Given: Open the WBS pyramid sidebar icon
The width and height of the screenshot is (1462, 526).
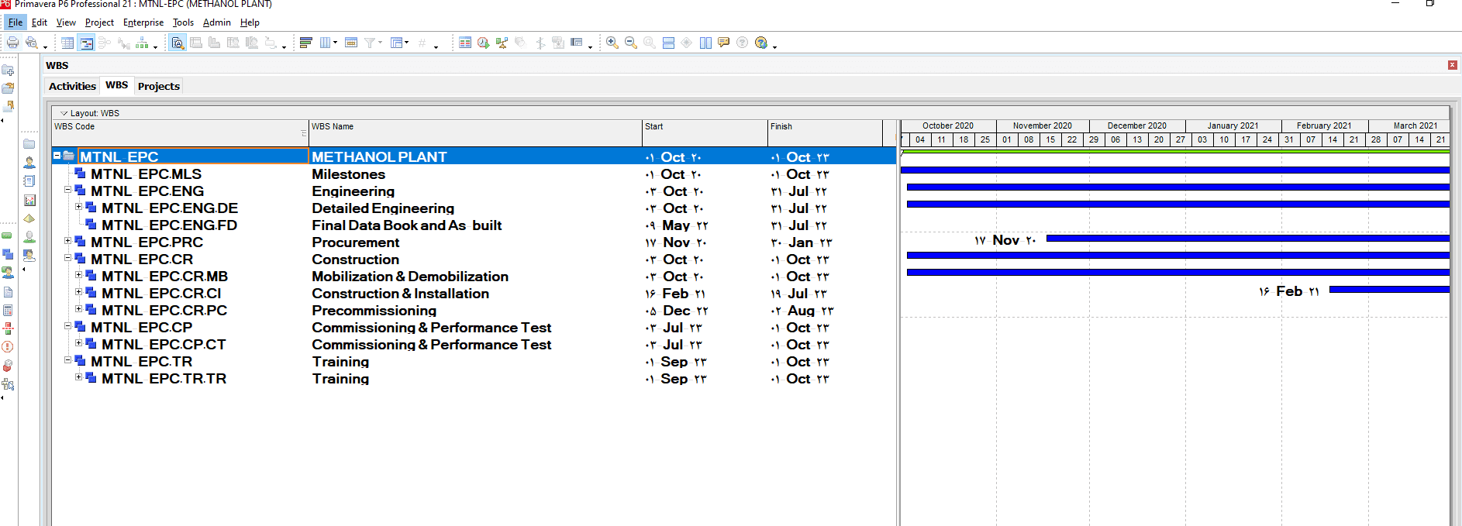Looking at the screenshot, I should [29, 218].
